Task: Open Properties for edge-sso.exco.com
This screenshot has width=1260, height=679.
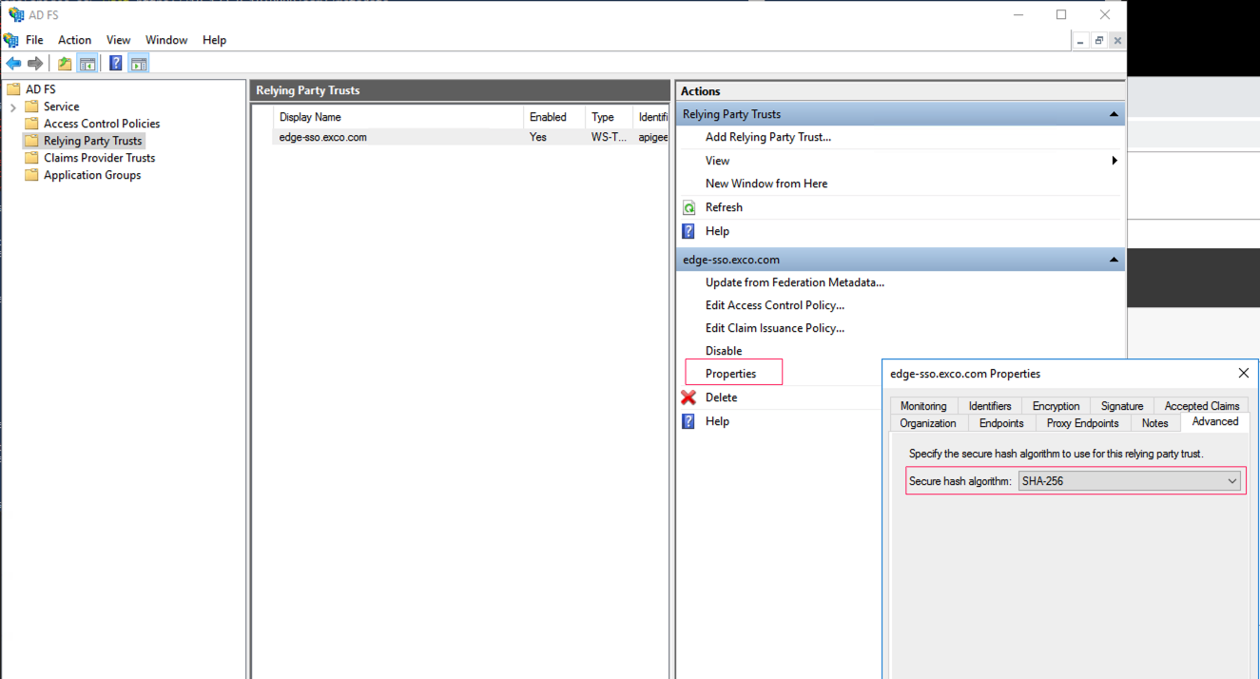Action: pos(730,374)
